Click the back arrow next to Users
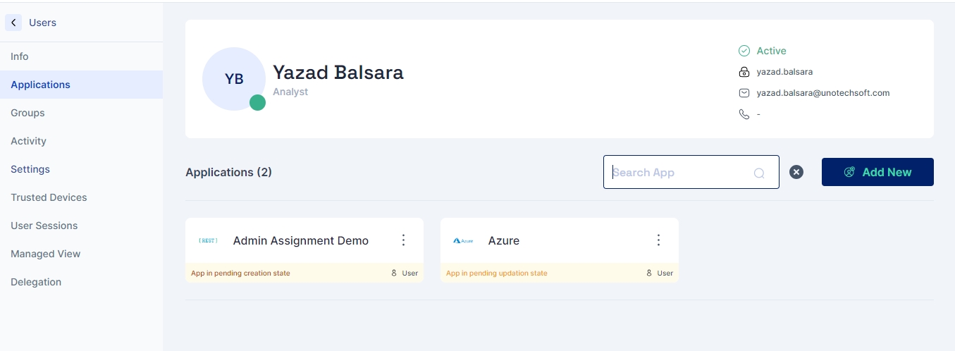 click(x=13, y=23)
